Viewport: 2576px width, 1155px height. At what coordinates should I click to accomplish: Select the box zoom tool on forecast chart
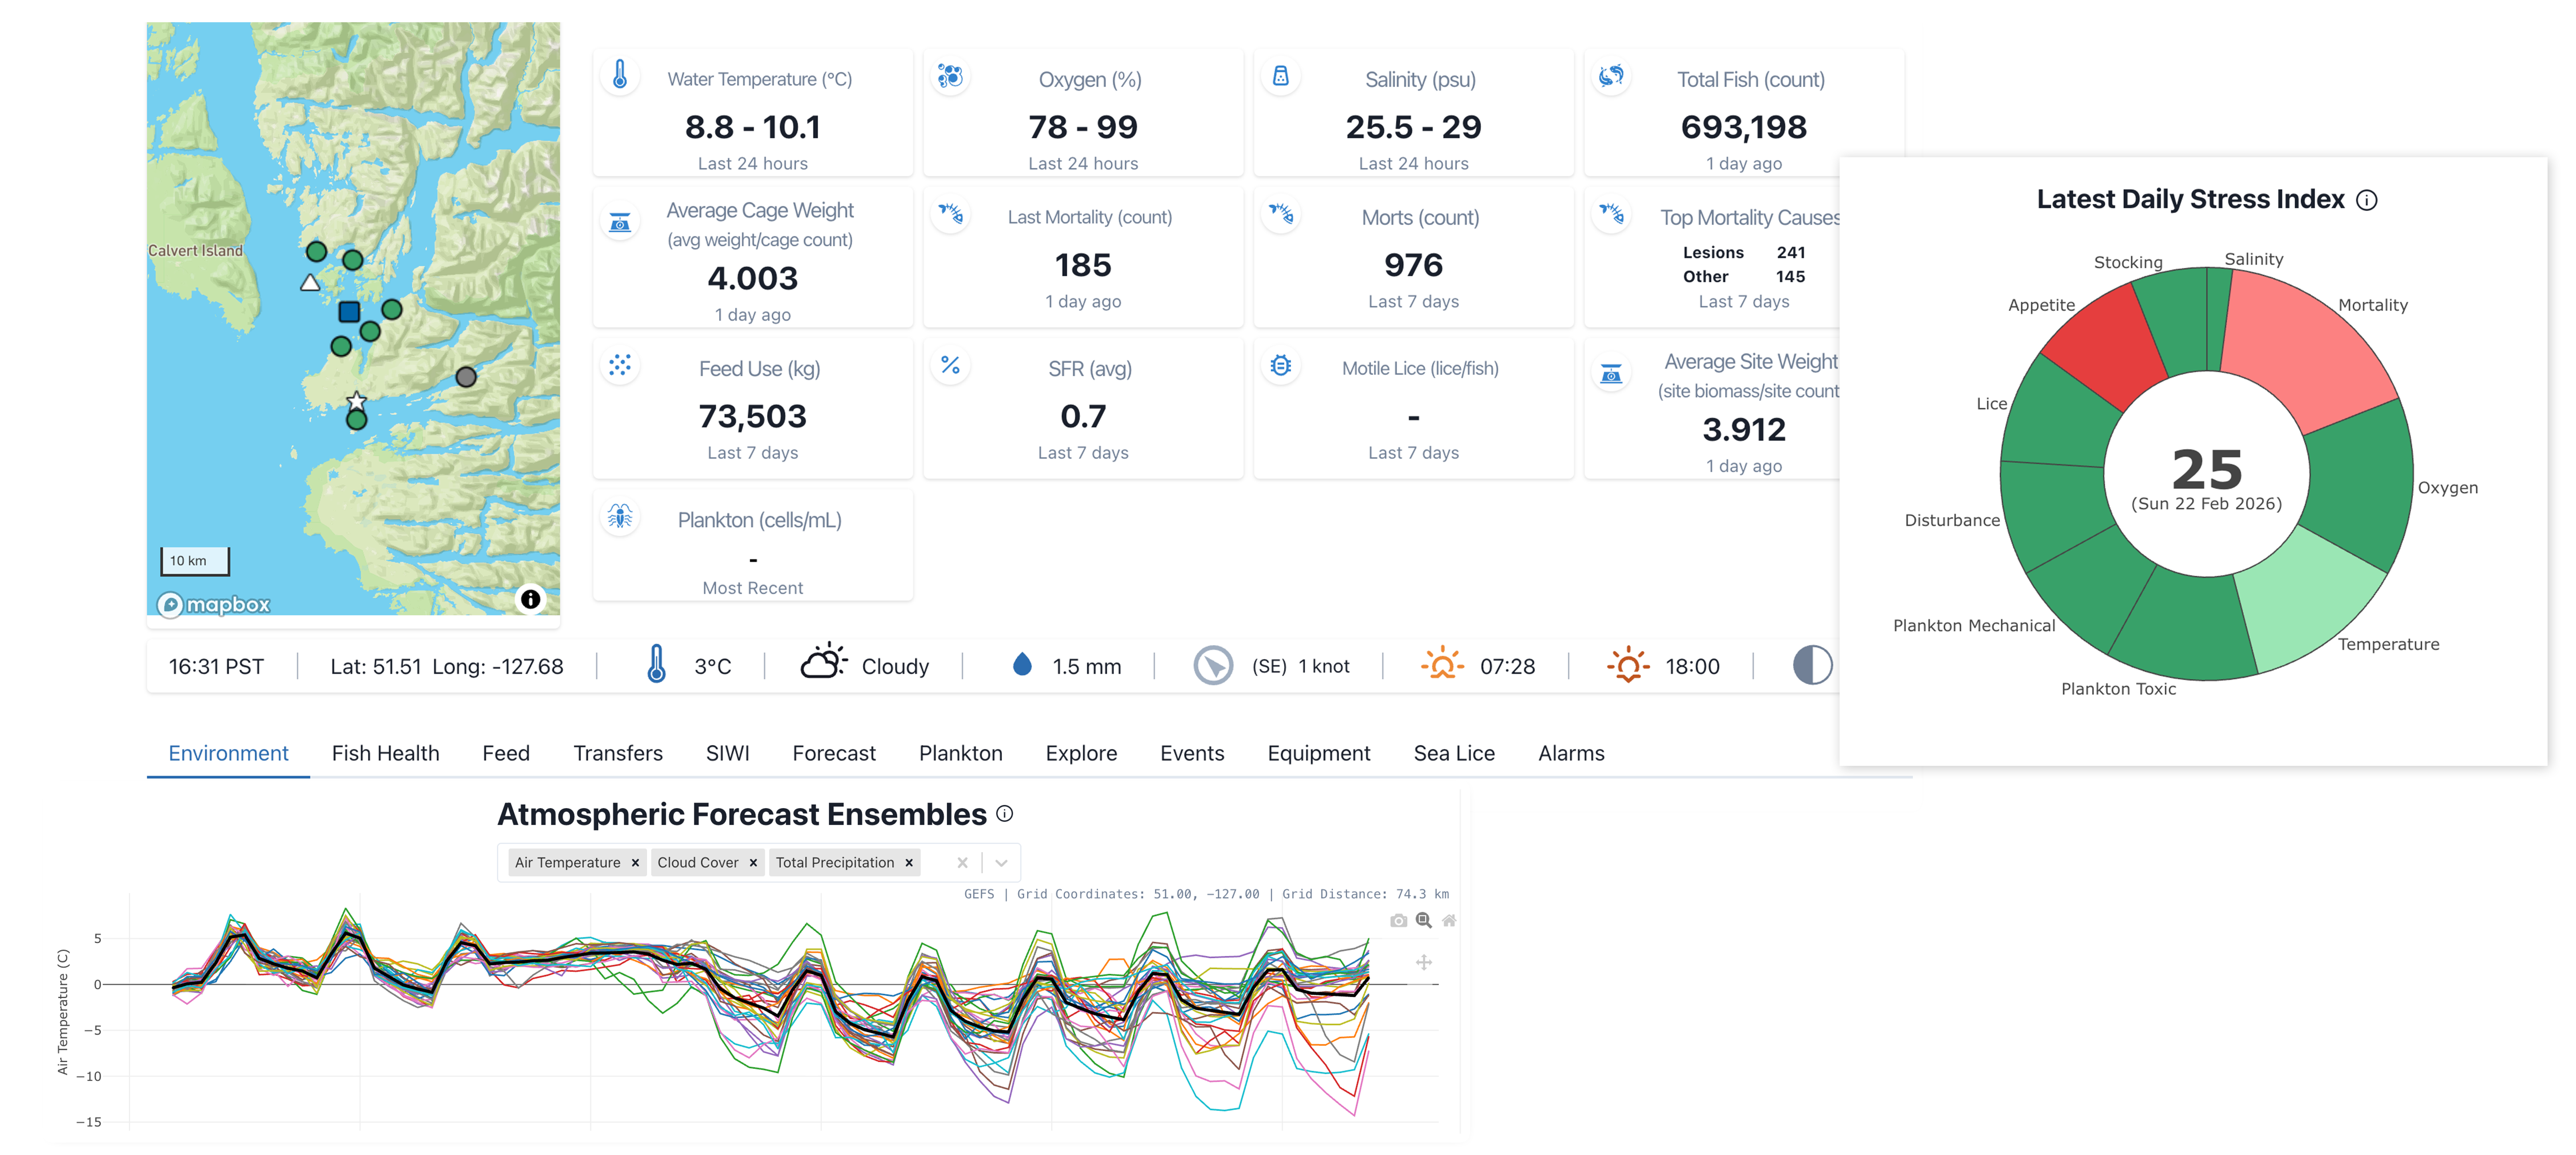[x=1422, y=921]
